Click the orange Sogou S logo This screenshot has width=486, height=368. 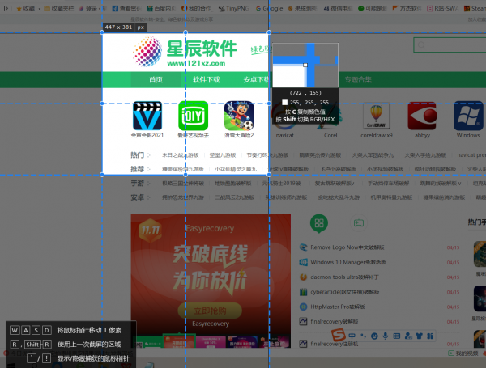(x=338, y=336)
